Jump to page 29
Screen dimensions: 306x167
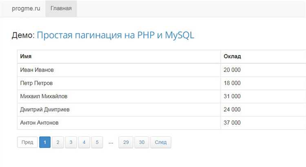point(126,142)
